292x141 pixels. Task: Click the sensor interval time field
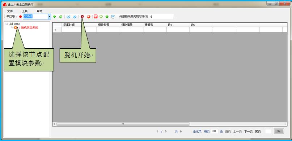[161, 17]
